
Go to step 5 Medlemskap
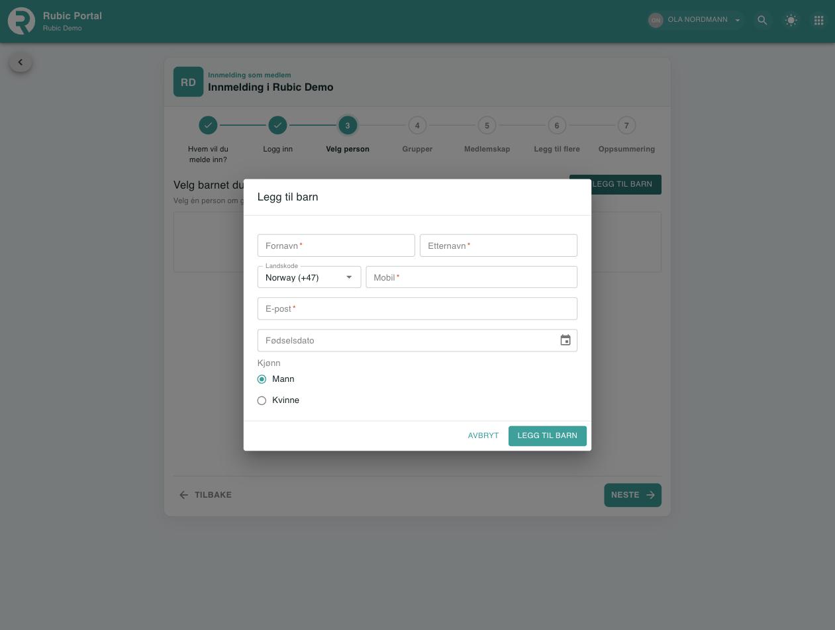coord(487,125)
